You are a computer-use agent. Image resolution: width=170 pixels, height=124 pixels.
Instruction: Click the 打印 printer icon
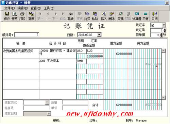pyautogui.click(x=22, y=14)
